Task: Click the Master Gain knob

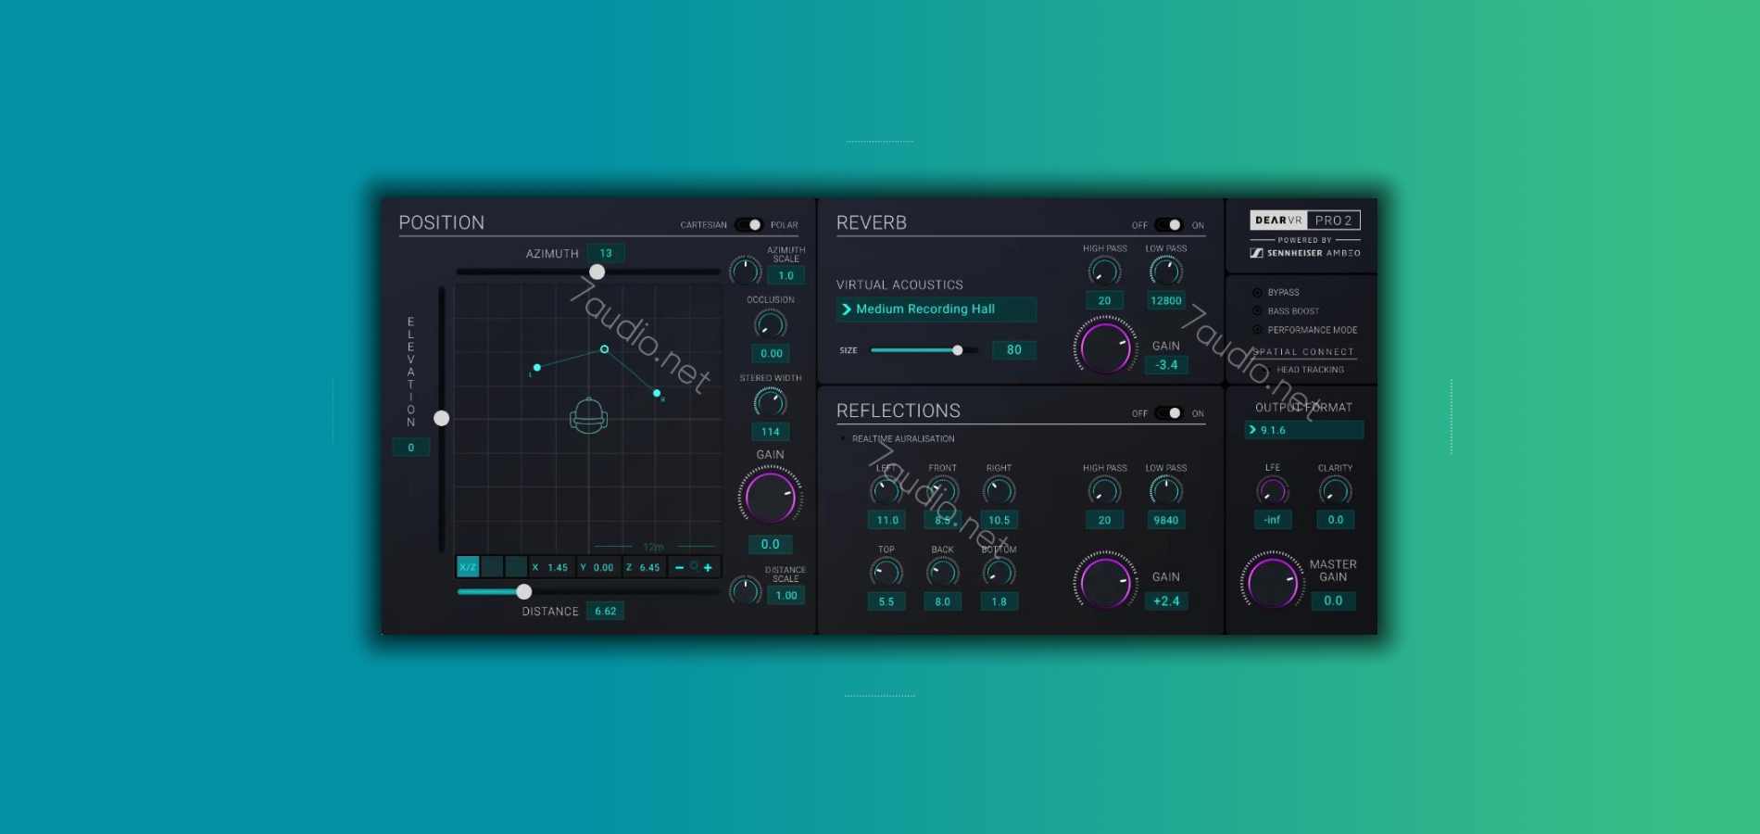Action: pos(1273,581)
